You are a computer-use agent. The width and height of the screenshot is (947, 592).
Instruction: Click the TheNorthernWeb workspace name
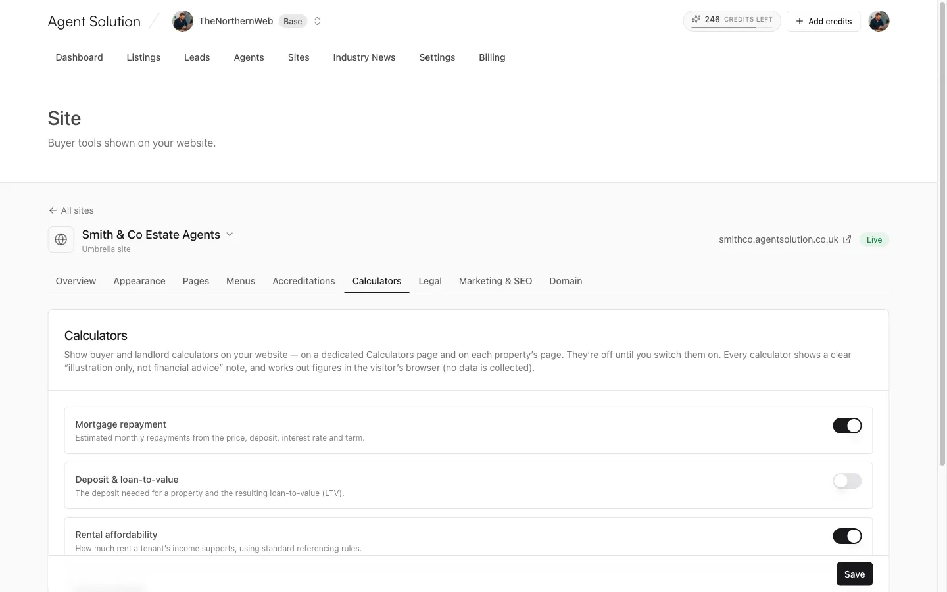pos(235,21)
